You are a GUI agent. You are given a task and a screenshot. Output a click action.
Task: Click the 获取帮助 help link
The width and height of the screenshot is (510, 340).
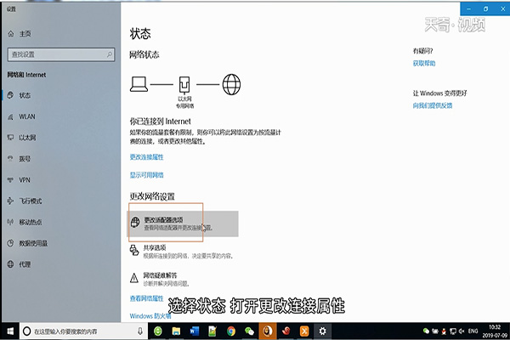(x=424, y=64)
